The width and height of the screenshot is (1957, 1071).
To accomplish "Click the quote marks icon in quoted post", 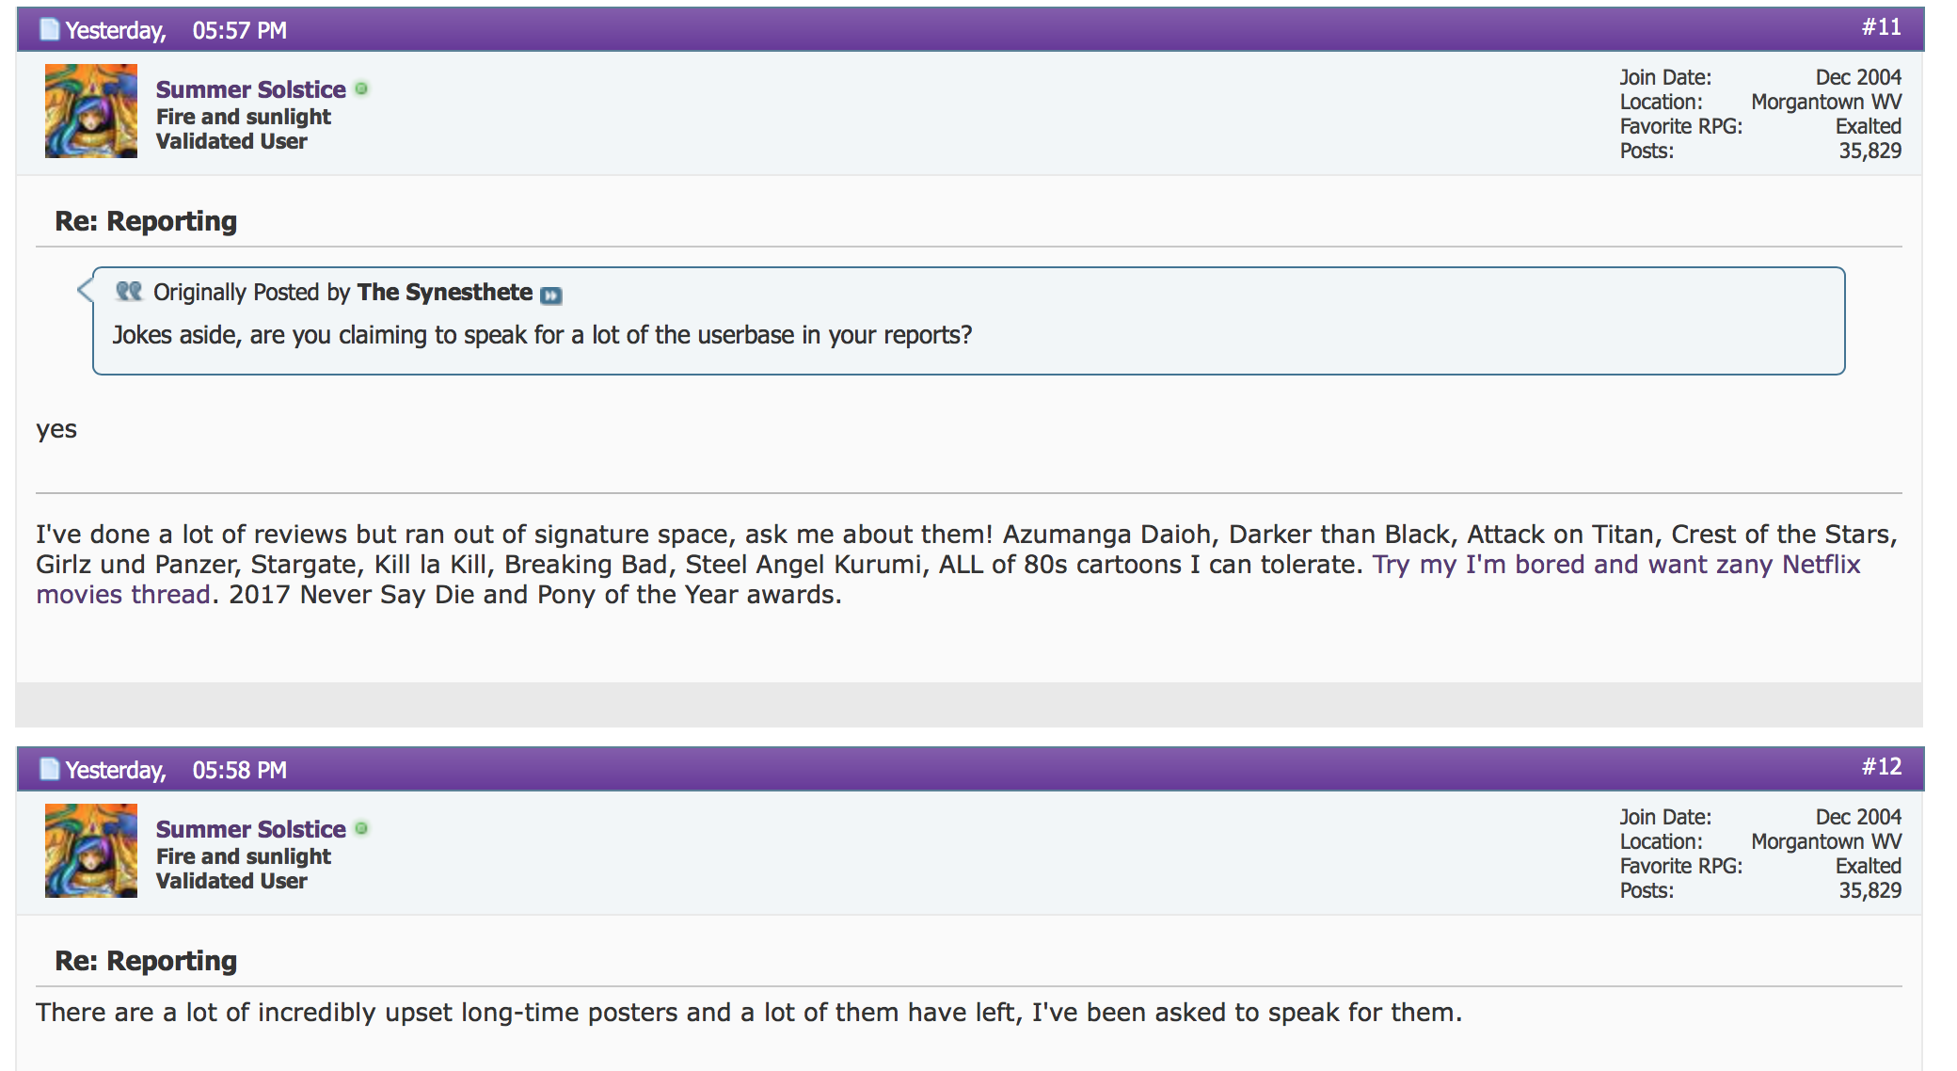I will click(129, 292).
